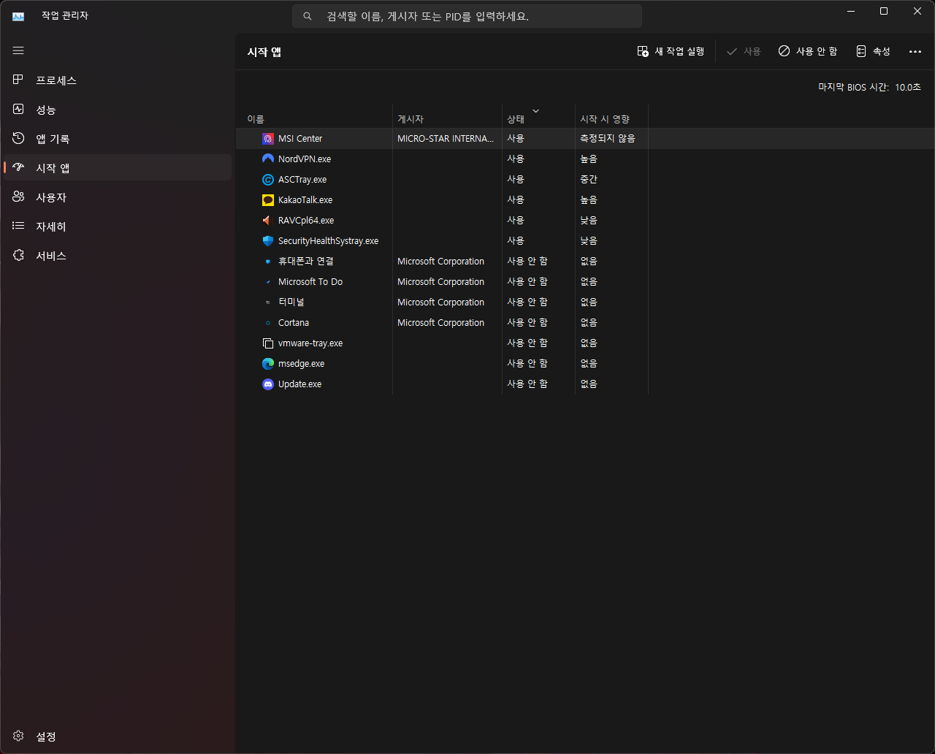Image resolution: width=935 pixels, height=754 pixels.
Task: Click the Task Manager title bar icon
Action: click(18, 15)
